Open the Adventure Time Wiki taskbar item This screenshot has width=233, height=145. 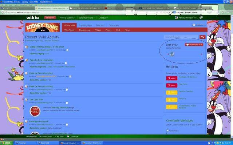point(92,143)
